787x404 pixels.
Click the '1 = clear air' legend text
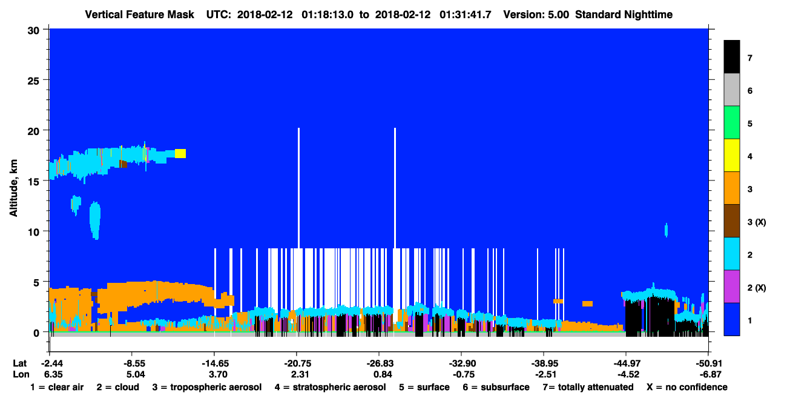tap(56, 387)
